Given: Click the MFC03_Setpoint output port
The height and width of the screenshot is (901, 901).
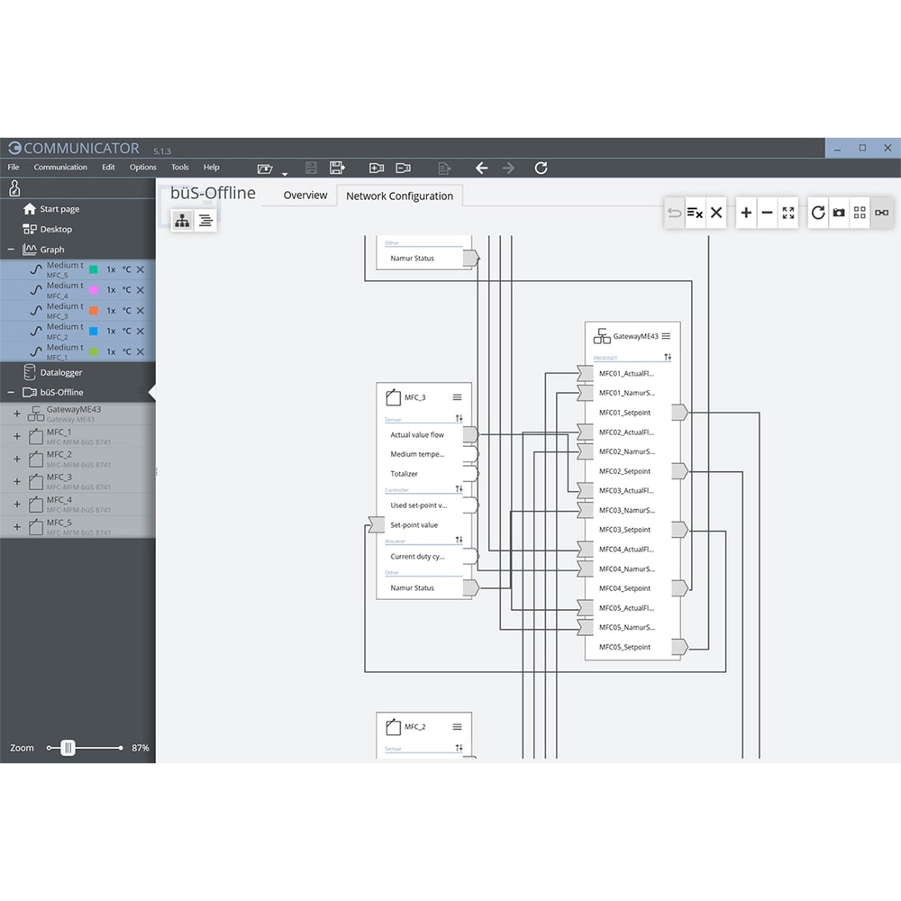Looking at the screenshot, I should click(x=679, y=529).
